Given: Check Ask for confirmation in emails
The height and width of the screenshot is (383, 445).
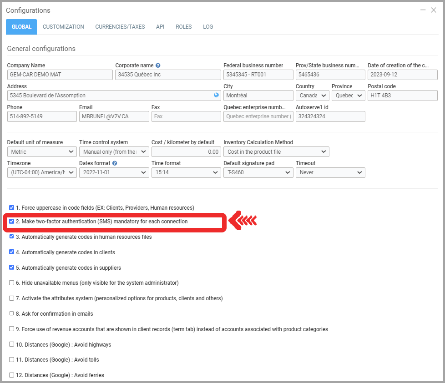Looking at the screenshot, I should click(x=12, y=314).
